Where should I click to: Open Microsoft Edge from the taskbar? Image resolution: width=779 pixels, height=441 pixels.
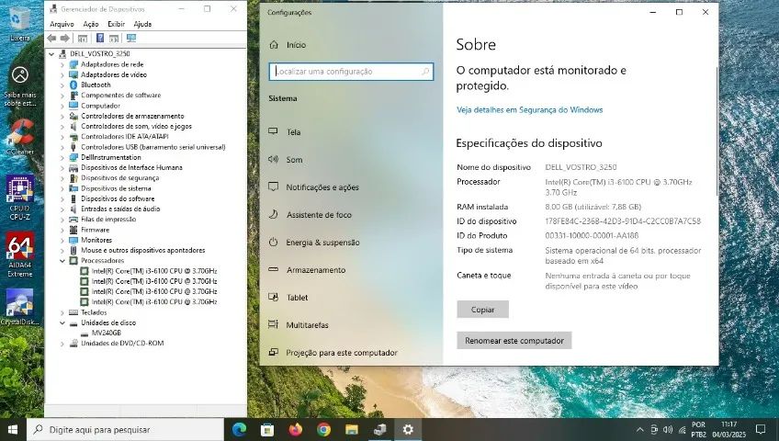pyautogui.click(x=240, y=430)
